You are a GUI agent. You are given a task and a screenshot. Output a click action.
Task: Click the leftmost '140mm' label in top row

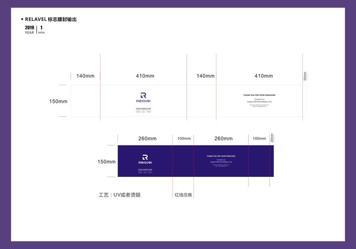point(86,76)
